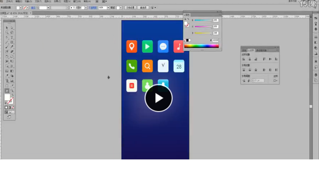Open Color panel options menu

coord(220,15)
